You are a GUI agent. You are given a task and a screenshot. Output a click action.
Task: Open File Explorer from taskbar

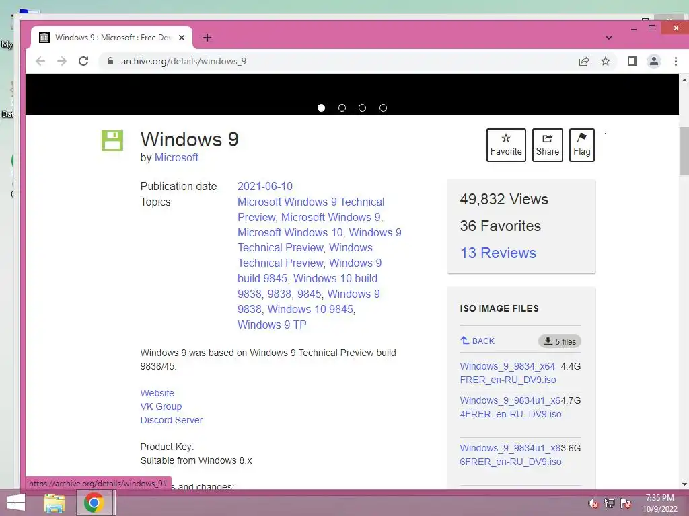pyautogui.click(x=55, y=503)
